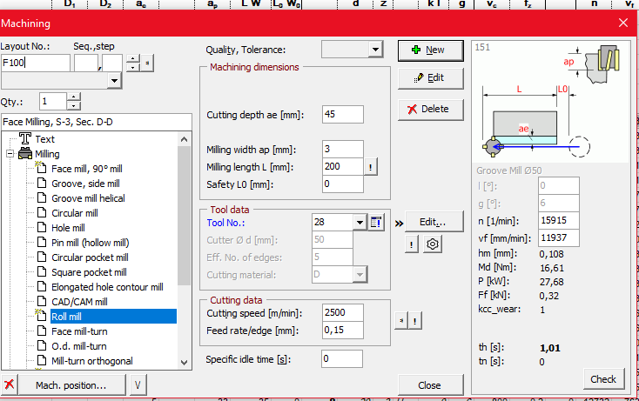This screenshot has width=639, height=401.
Task: Click the Edit button with pencil icon
Action: click(x=430, y=77)
